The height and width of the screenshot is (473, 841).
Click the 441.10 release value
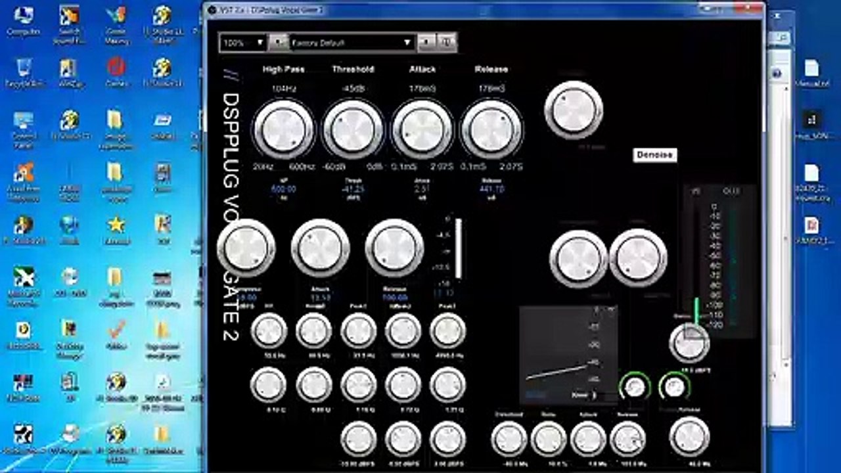point(491,189)
